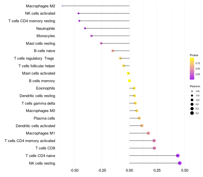Viewport: 203px width, 177px height.
Task: Select the T cells follicular helper label
Action: click(37, 66)
